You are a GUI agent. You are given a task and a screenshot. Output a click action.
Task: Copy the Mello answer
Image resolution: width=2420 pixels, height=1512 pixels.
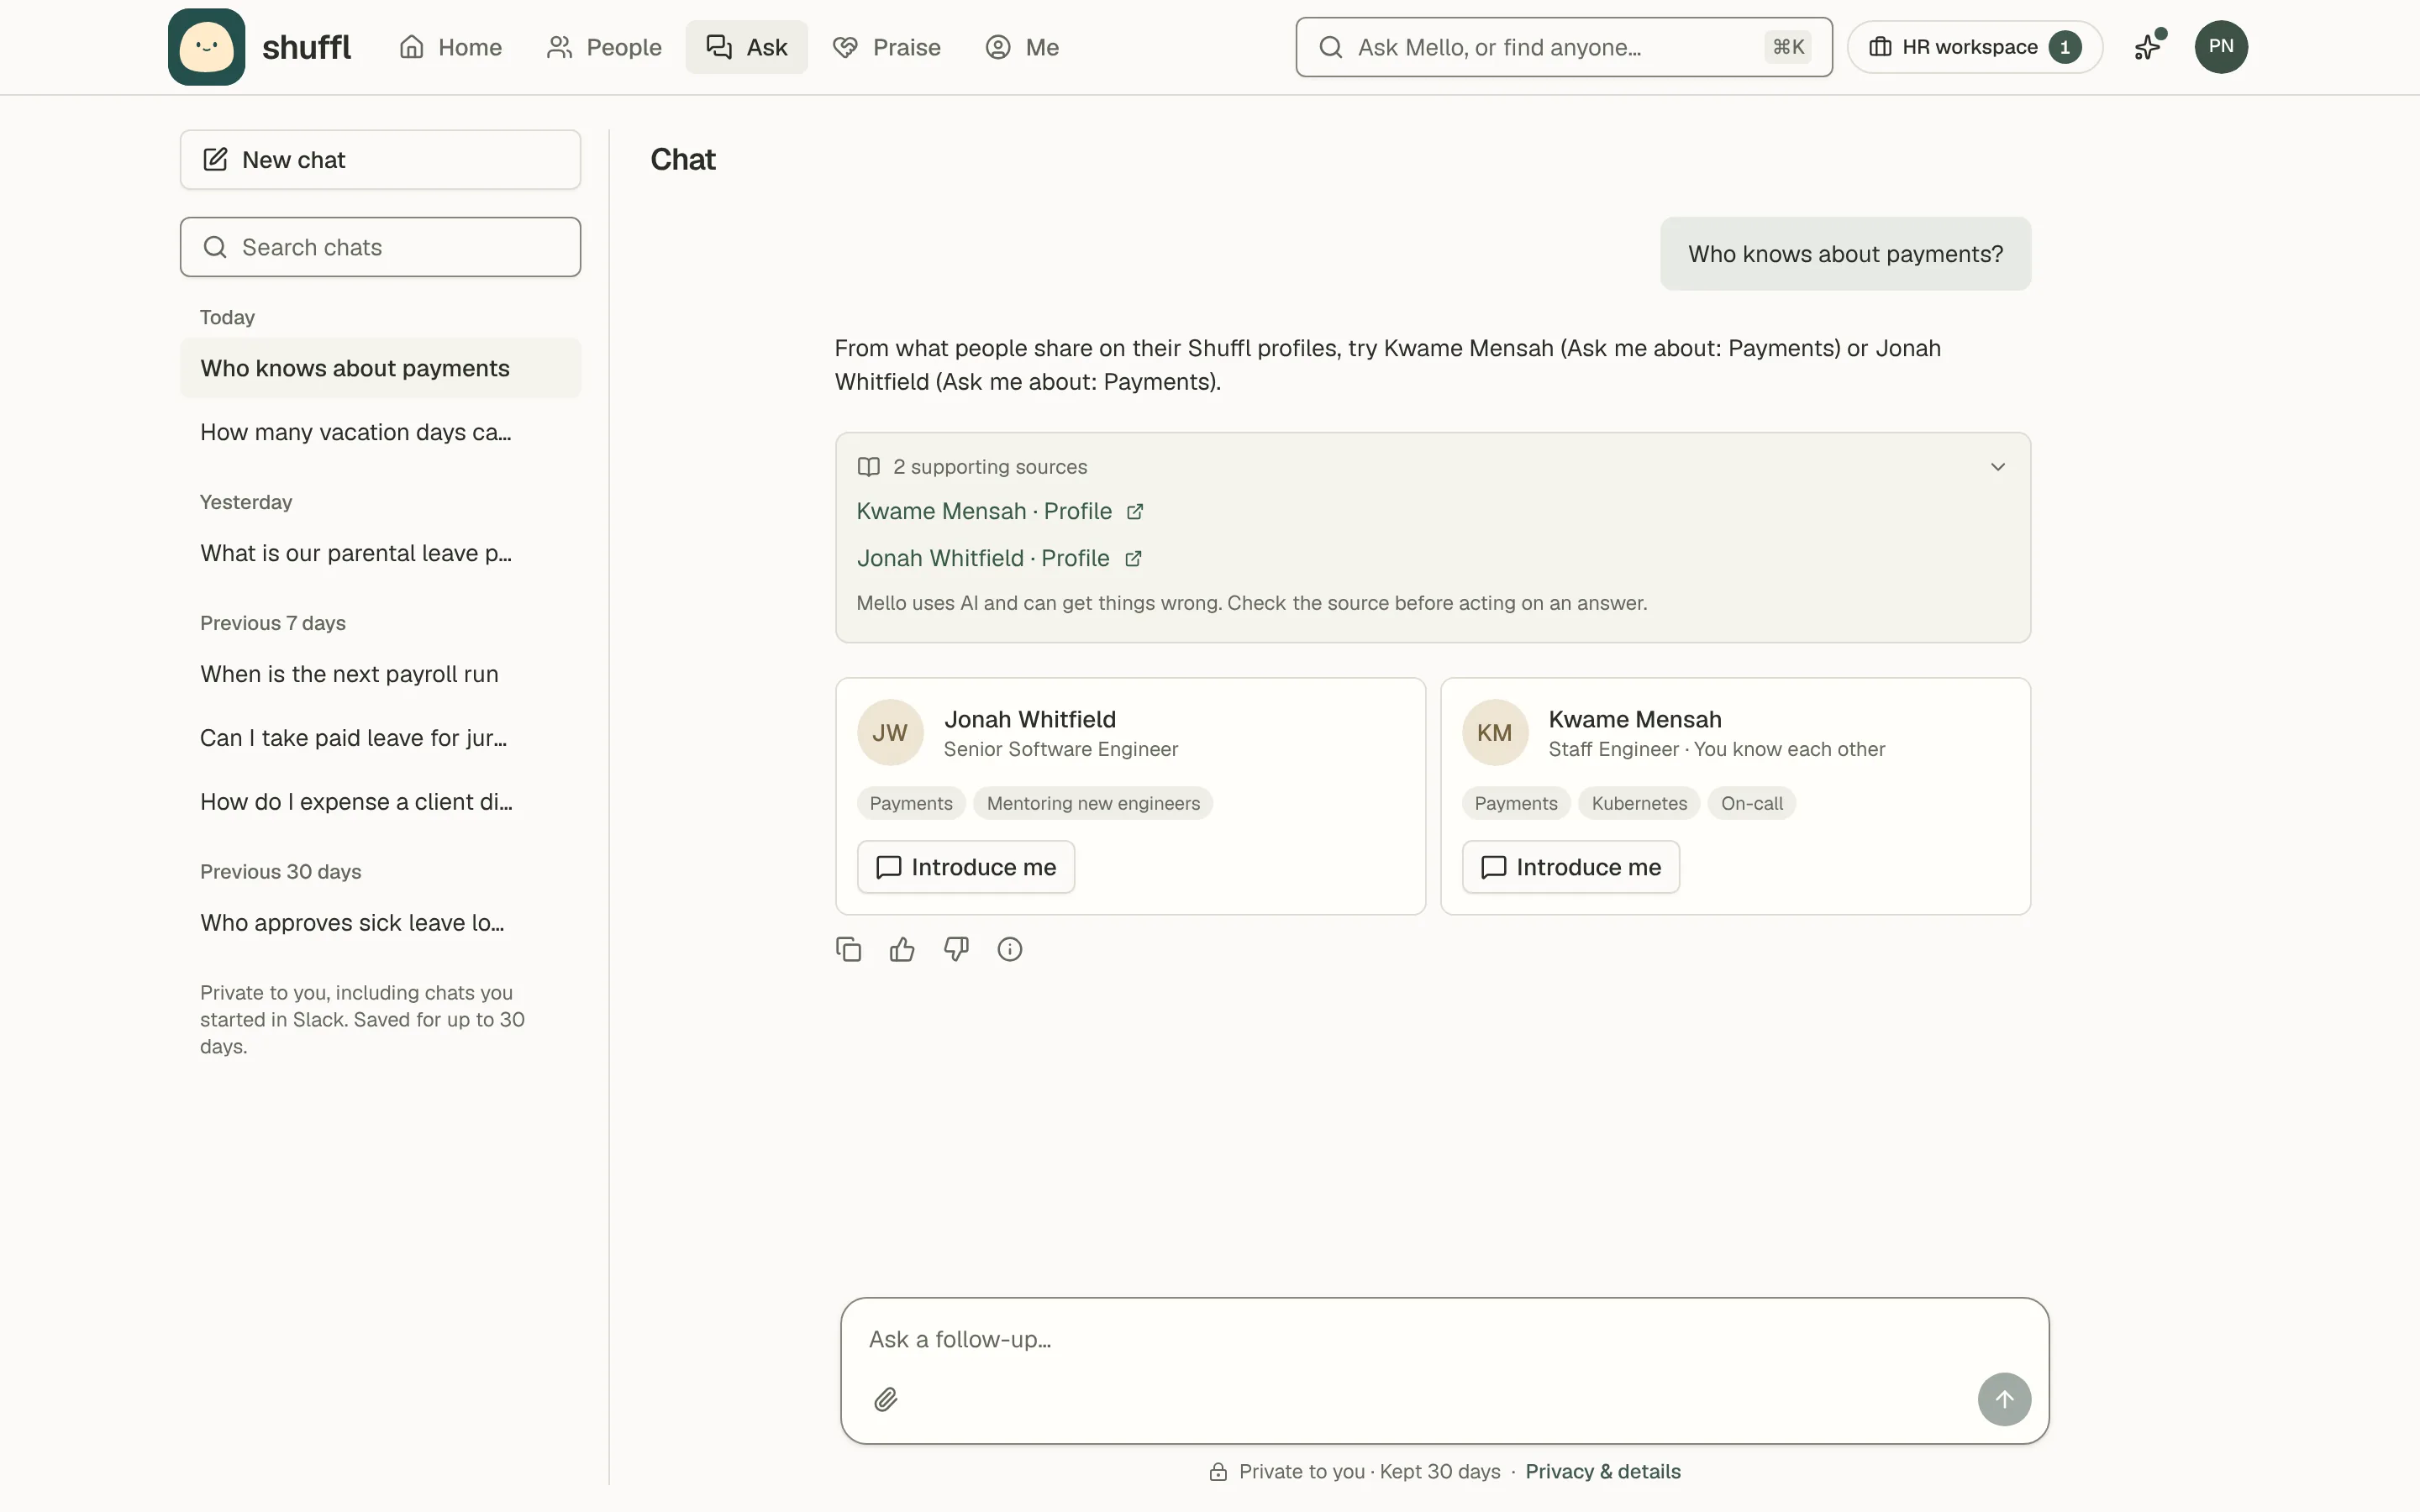[848, 949]
